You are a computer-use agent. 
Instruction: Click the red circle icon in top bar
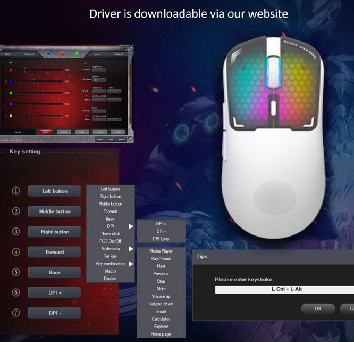pos(63,53)
